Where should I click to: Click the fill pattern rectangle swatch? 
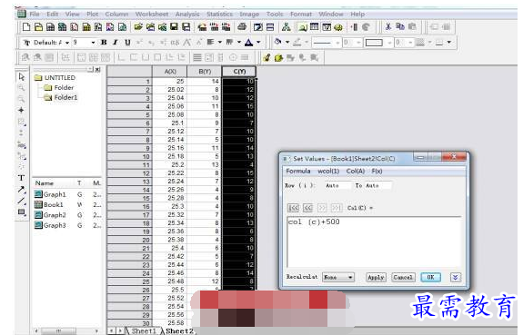(374, 43)
